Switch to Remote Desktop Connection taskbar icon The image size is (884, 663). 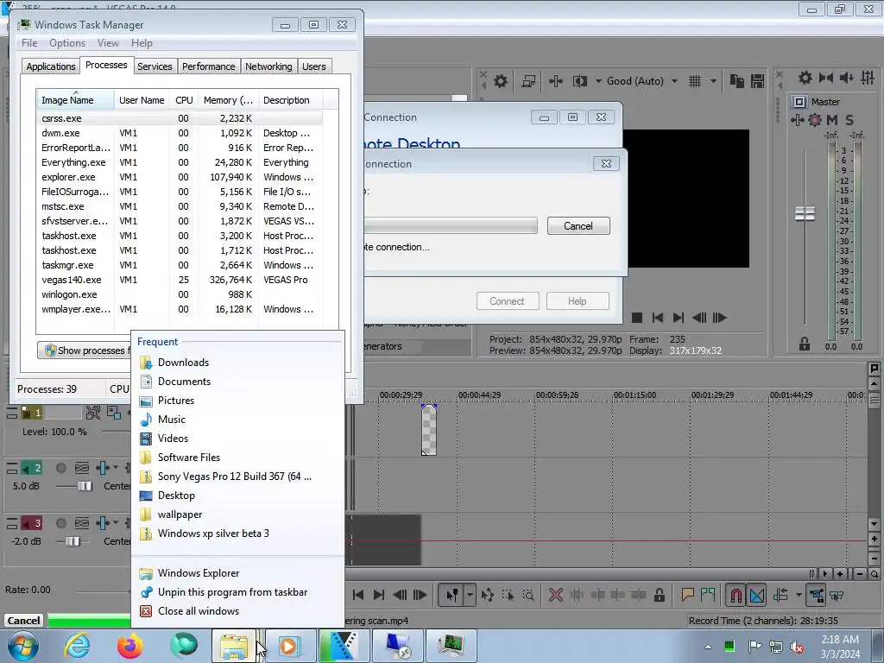tap(397, 646)
